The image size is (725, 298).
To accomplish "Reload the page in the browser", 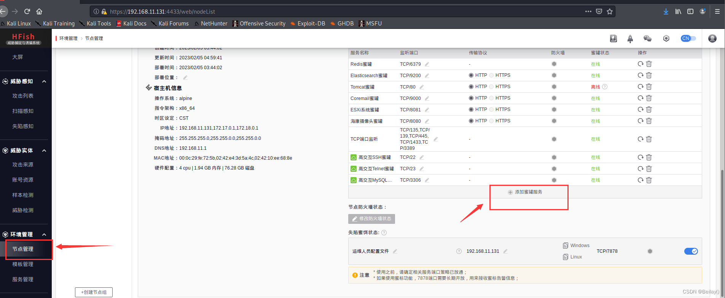I will tap(27, 11).
